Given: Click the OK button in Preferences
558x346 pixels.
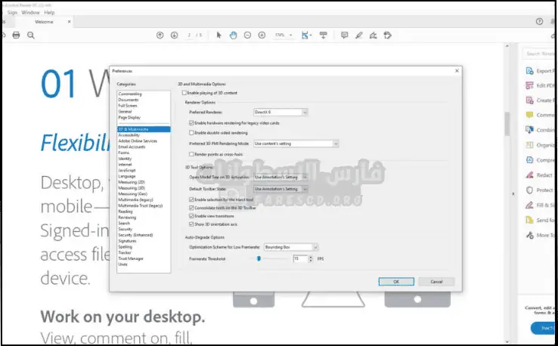Looking at the screenshot, I should click(395, 282).
